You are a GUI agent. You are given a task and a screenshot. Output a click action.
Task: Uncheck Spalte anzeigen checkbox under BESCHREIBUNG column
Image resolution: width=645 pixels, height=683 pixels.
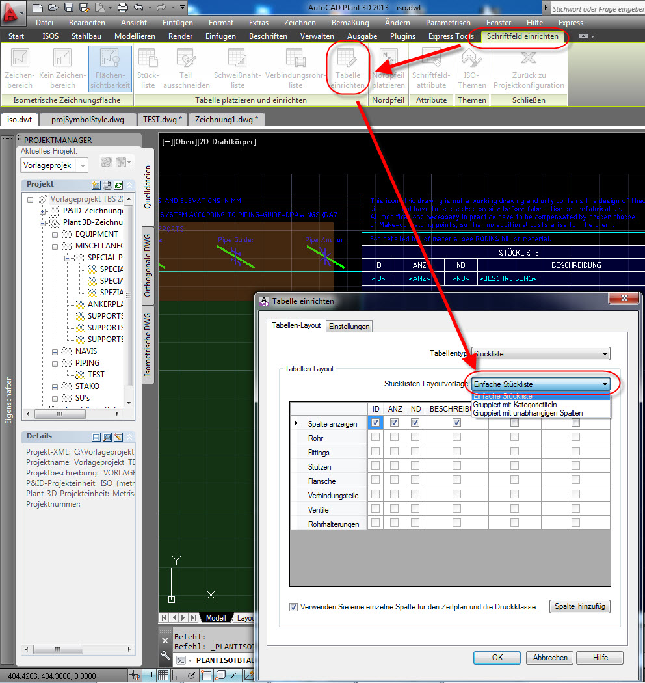pos(456,423)
